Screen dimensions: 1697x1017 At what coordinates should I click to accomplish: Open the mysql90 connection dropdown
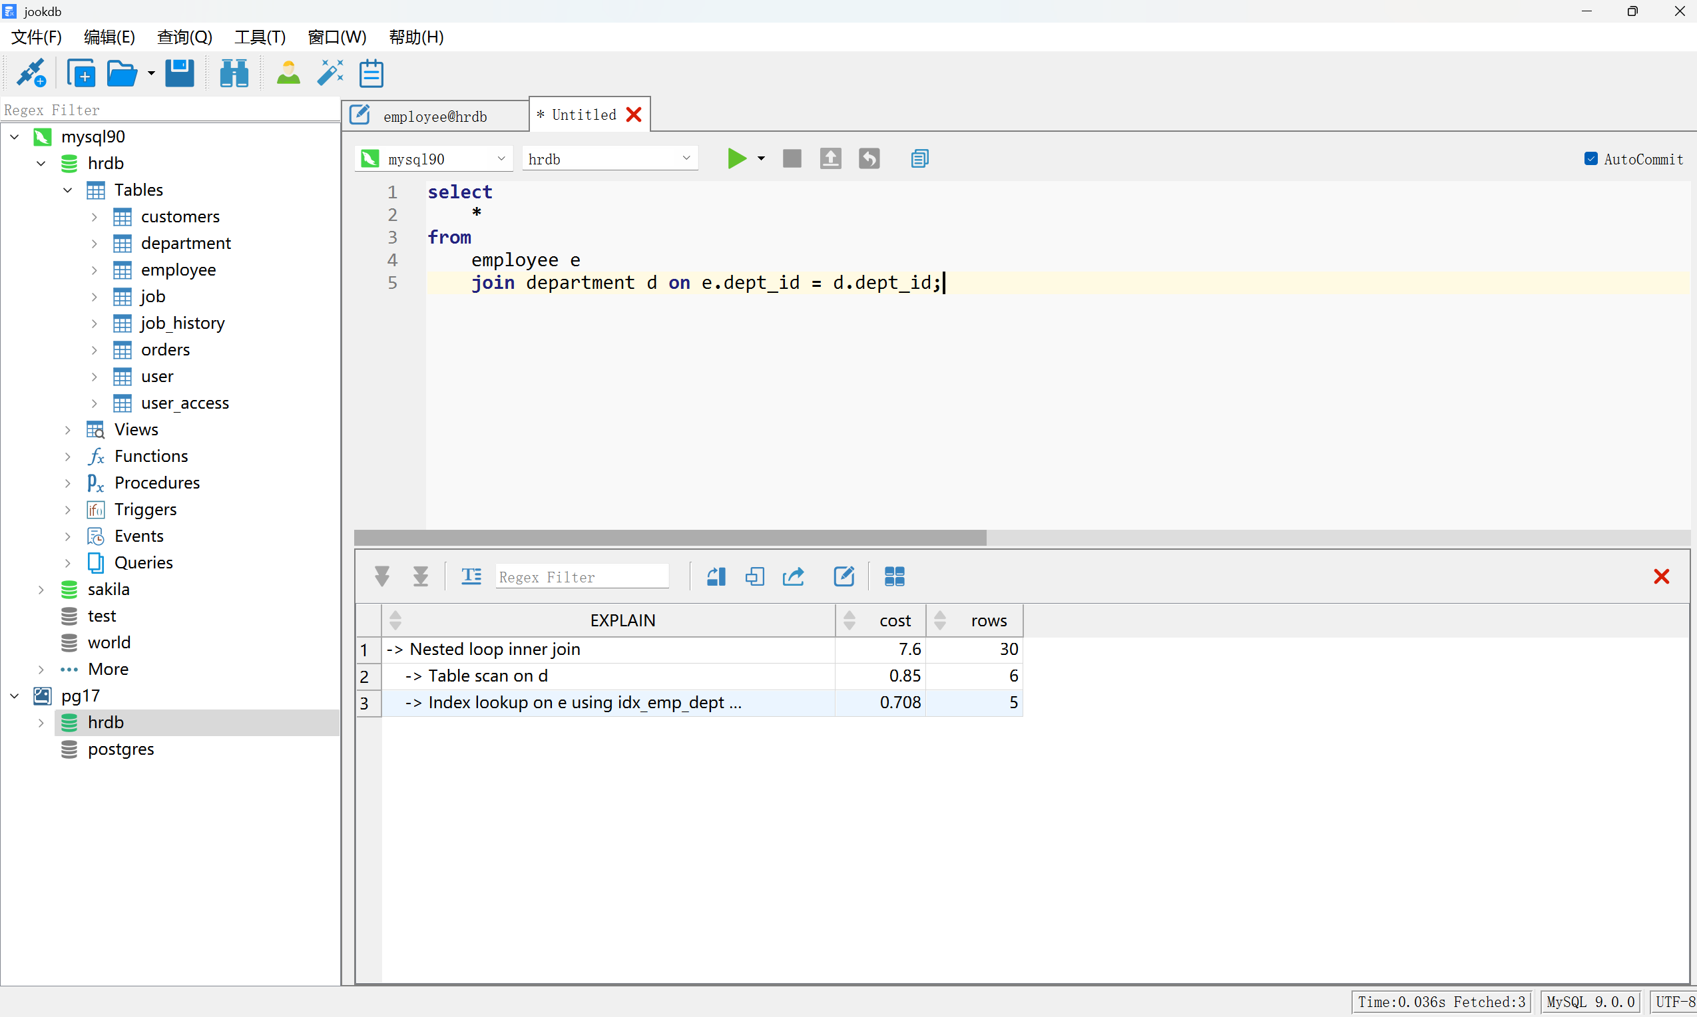tap(501, 158)
